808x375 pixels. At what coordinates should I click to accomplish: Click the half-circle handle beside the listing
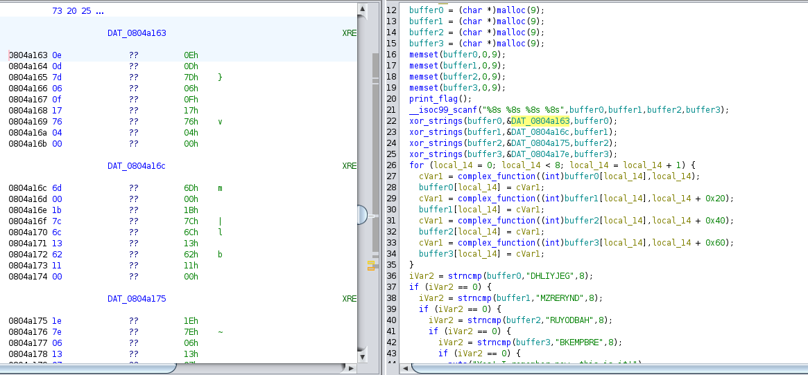click(363, 215)
